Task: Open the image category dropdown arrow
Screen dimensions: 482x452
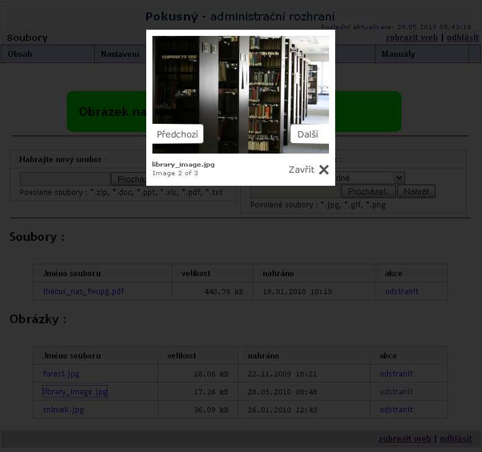Action: click(399, 178)
